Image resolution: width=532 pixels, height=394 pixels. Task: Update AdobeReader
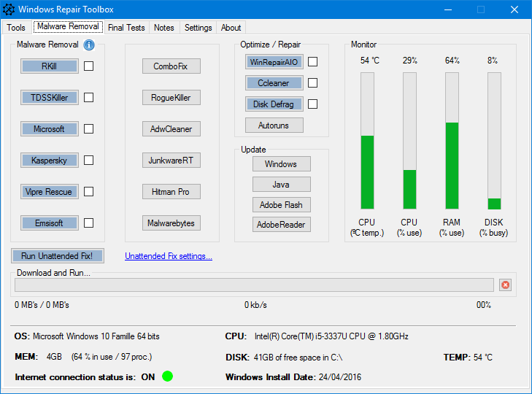(281, 224)
